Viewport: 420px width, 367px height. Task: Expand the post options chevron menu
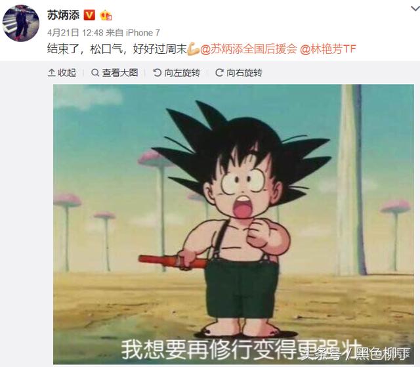pyautogui.click(x=415, y=9)
